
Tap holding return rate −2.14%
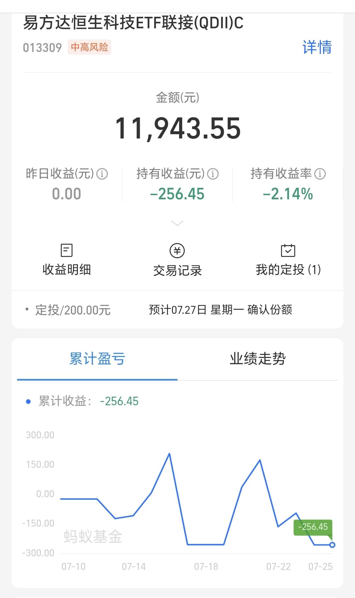point(288,194)
